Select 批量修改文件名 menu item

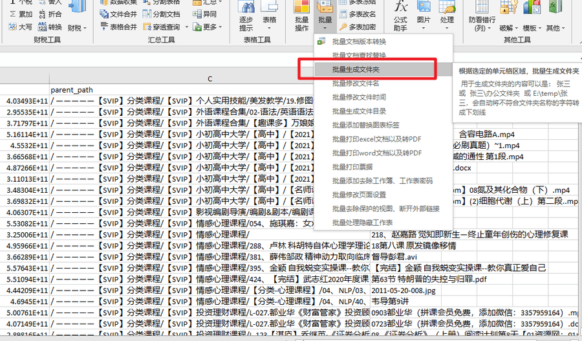[x=383, y=83]
